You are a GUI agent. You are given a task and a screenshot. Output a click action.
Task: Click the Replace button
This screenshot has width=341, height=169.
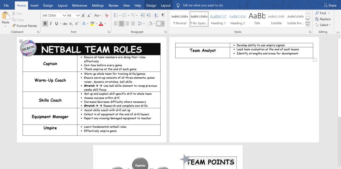point(323,19)
